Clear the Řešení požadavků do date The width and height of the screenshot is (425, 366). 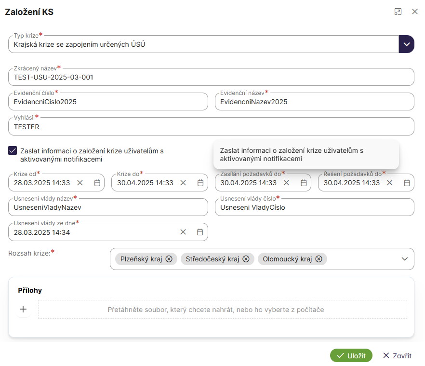390,183
